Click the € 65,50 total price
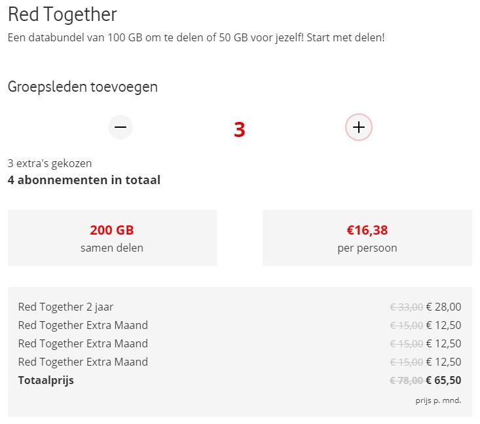 click(443, 380)
